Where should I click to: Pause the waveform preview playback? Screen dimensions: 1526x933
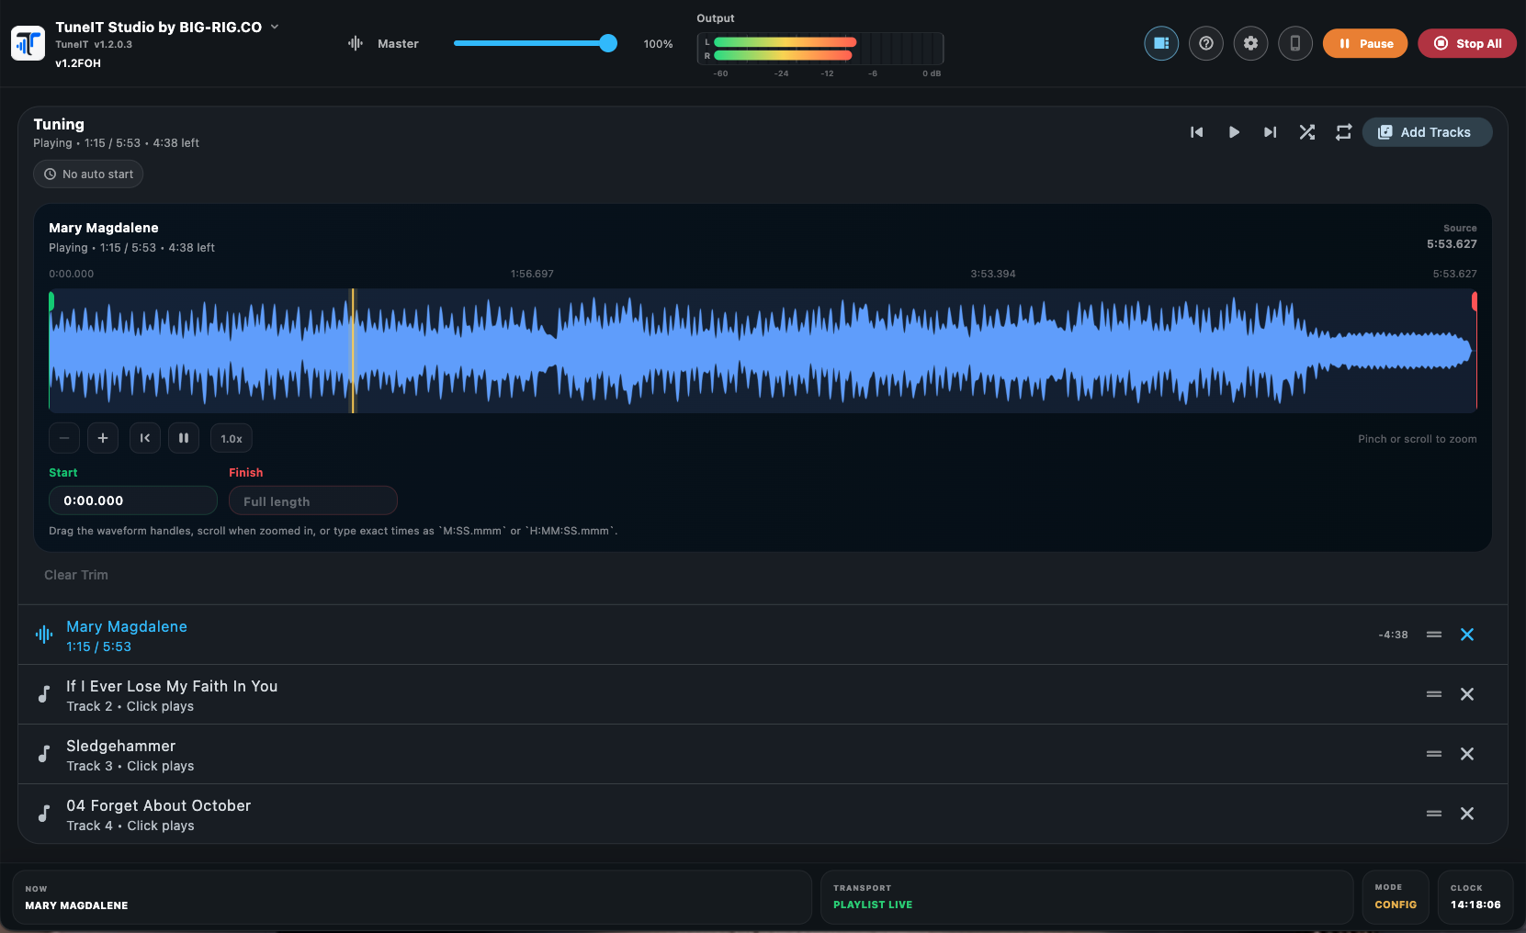184,438
